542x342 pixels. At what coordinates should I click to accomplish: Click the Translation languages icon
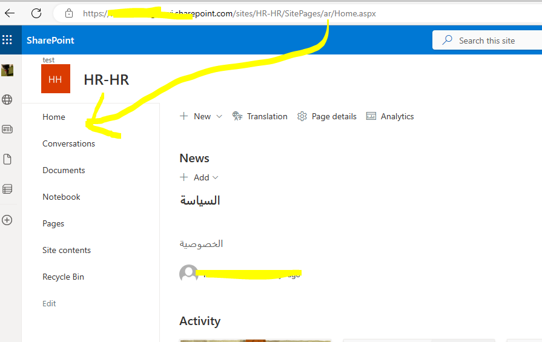237,116
